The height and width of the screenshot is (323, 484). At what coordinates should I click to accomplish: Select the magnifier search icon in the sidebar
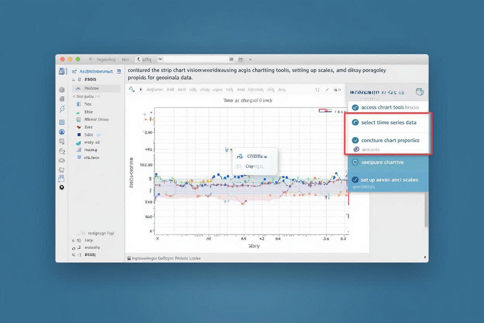click(x=61, y=108)
